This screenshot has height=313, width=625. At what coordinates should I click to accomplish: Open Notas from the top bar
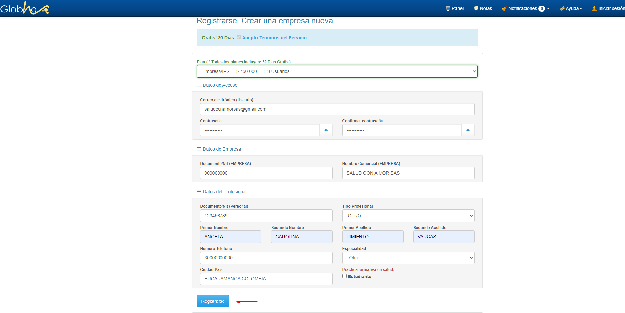483,8
